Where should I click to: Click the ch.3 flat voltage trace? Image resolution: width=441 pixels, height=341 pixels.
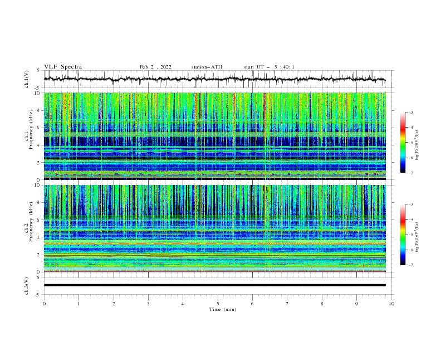pyautogui.click(x=215, y=285)
